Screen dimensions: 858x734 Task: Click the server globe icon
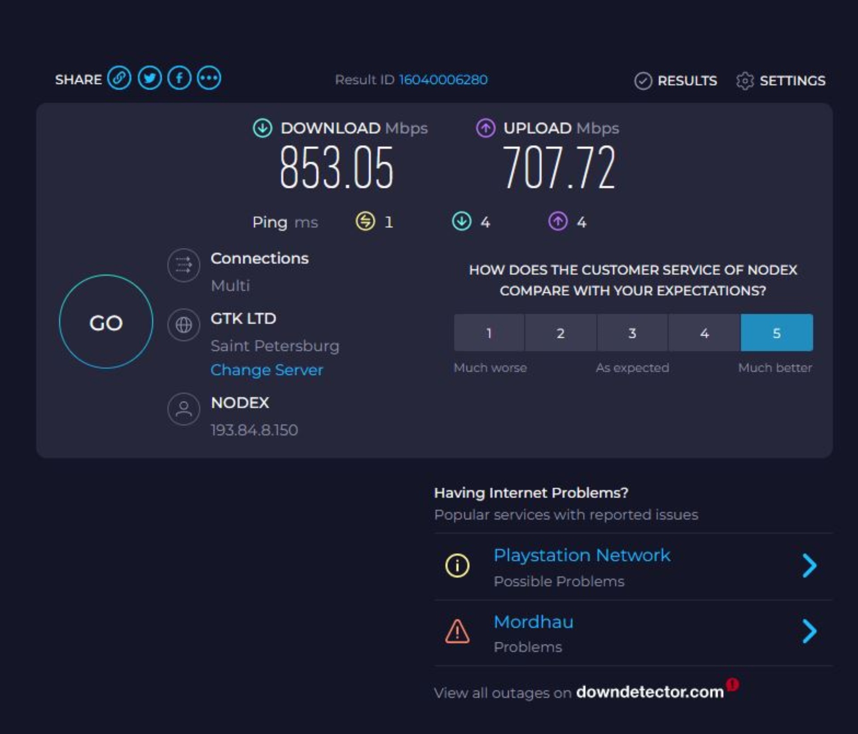pyautogui.click(x=183, y=325)
